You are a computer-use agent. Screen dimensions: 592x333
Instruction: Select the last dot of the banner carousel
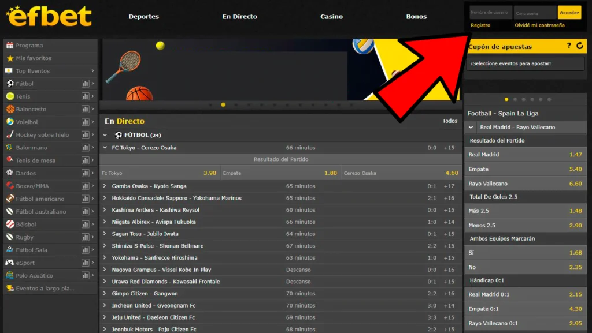351,105
